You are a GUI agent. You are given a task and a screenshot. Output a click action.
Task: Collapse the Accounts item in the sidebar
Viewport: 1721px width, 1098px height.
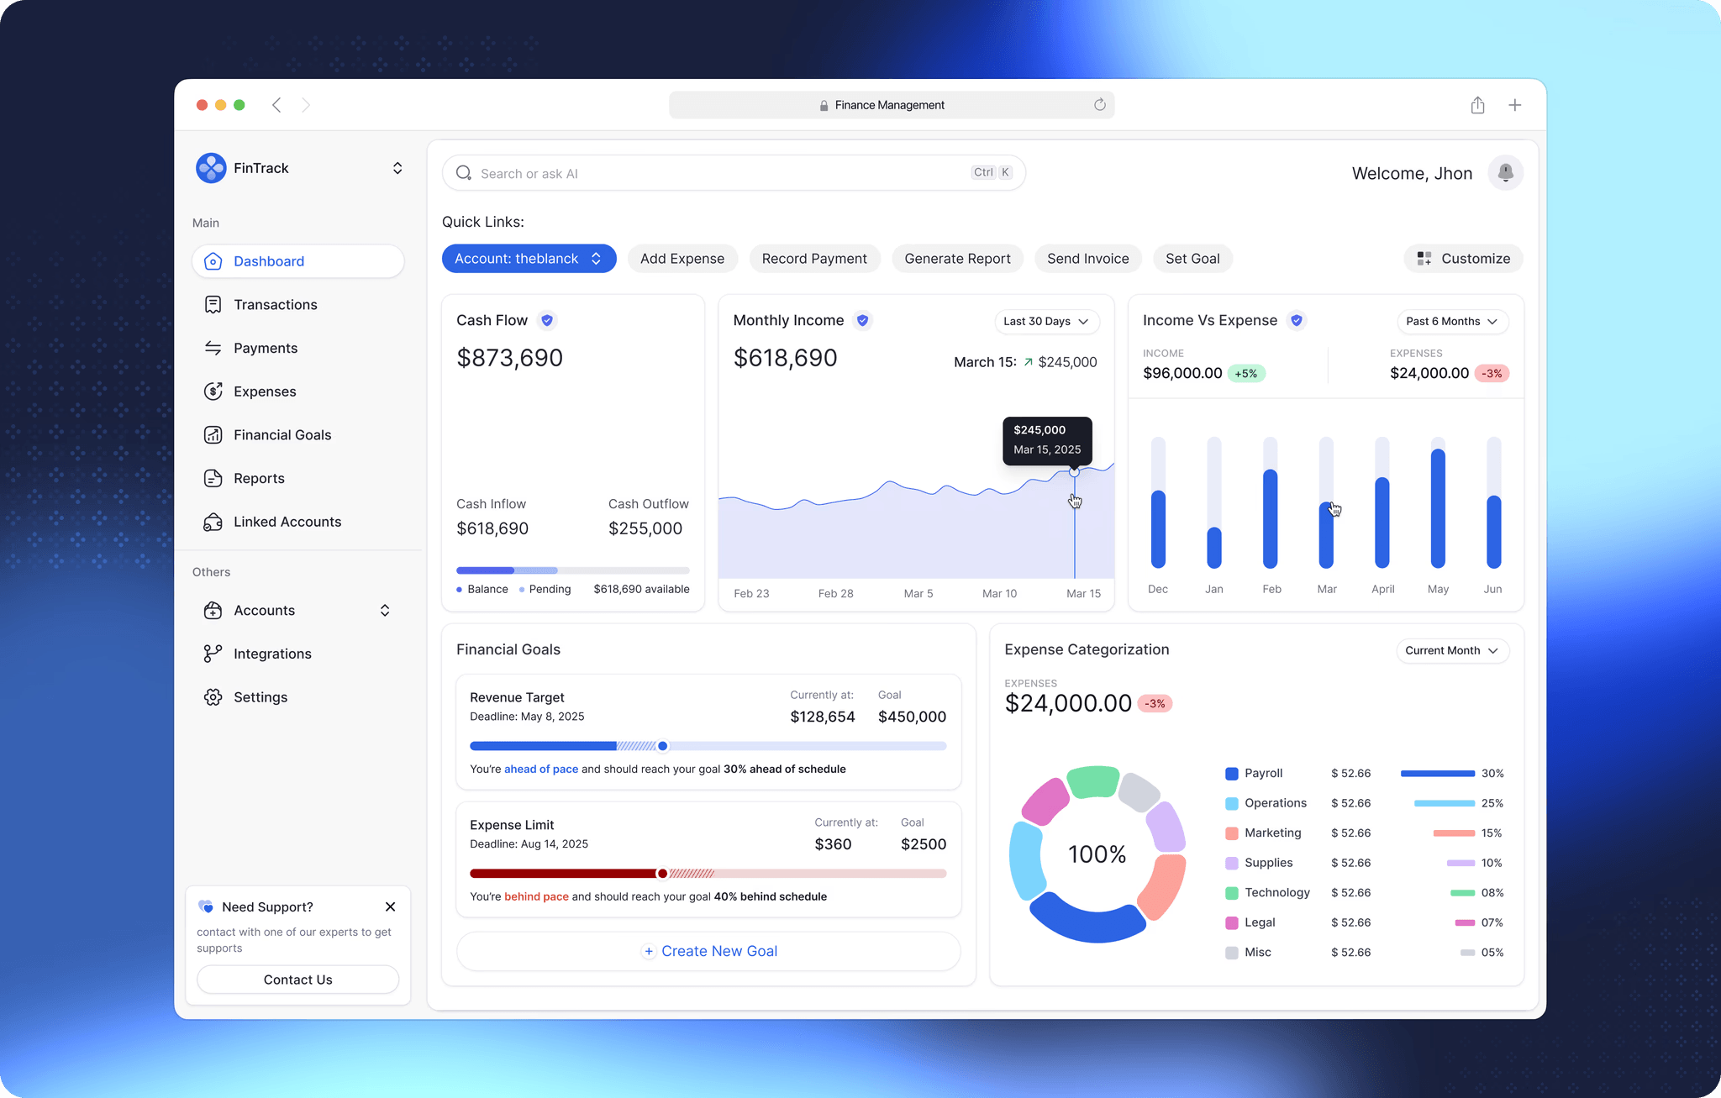click(x=385, y=610)
